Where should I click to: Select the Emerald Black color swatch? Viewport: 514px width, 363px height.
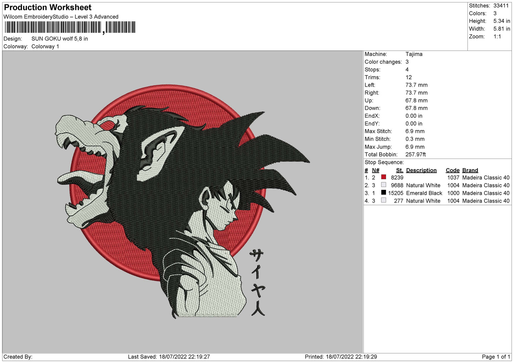[383, 193]
